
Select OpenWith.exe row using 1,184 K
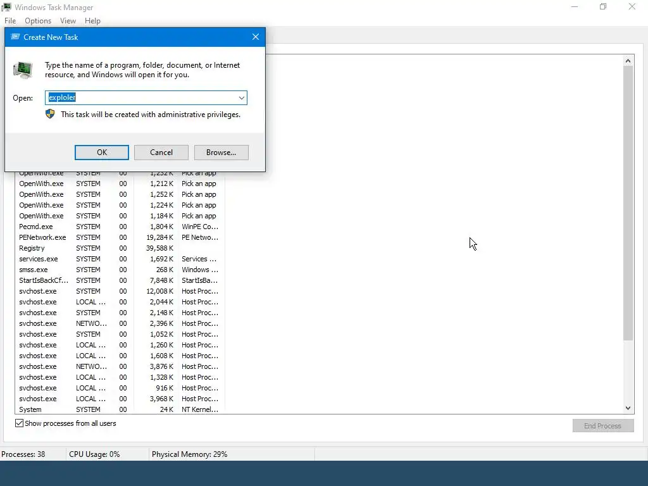point(120,216)
